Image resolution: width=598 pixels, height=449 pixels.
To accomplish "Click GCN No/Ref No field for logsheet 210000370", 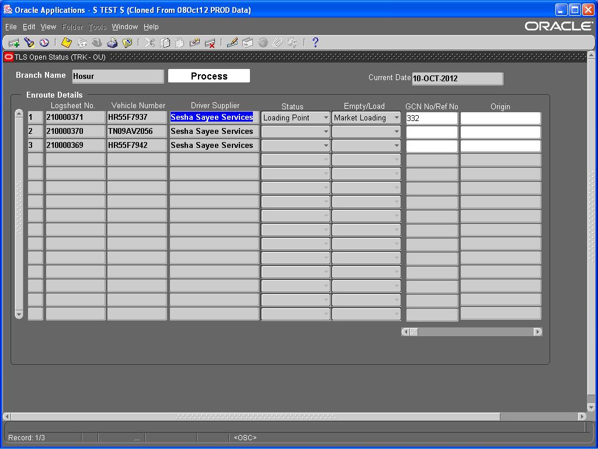I will (432, 132).
